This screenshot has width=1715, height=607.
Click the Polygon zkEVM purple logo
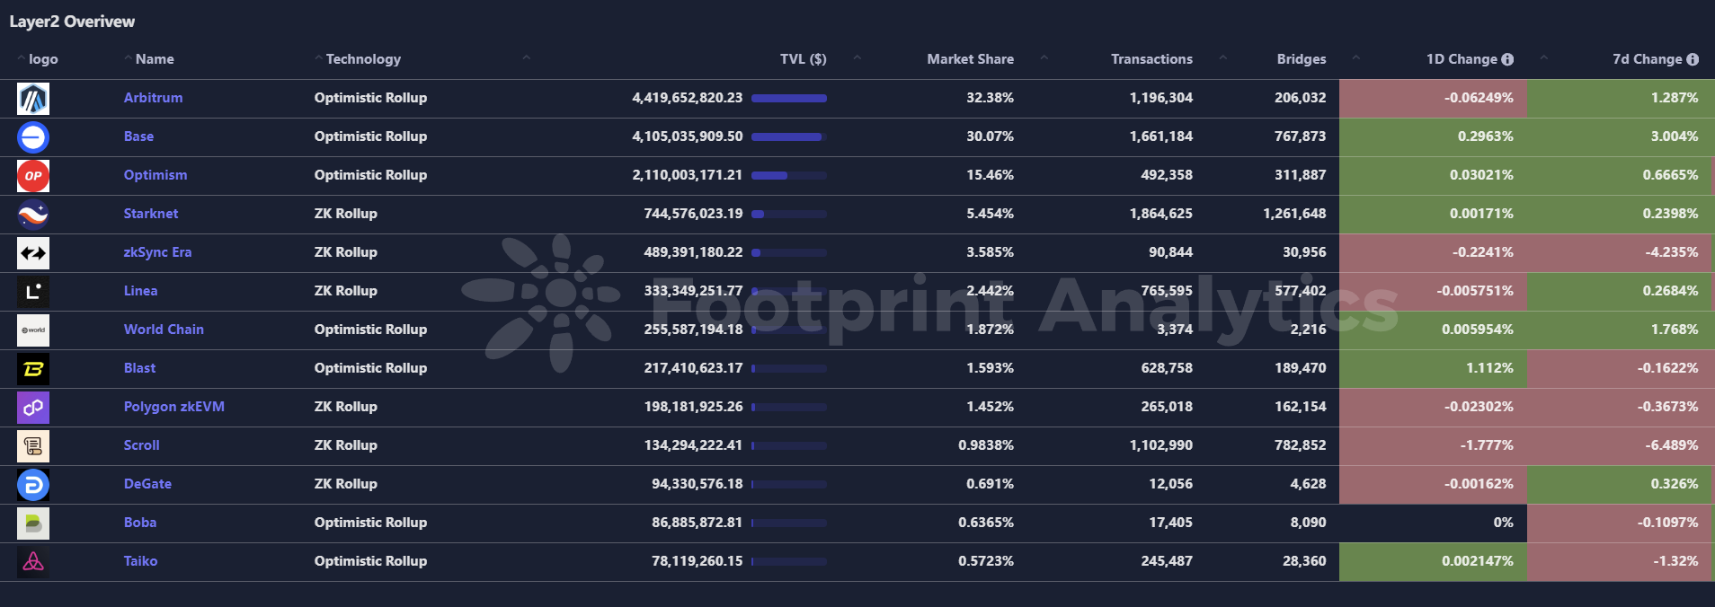point(33,408)
